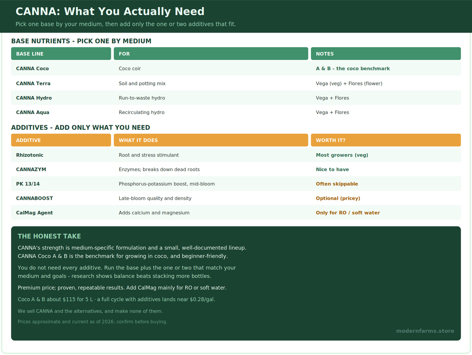Screen dimensions: 472x355
Task: Click the 'Nice to have' verdict
Action: [x=332, y=169]
